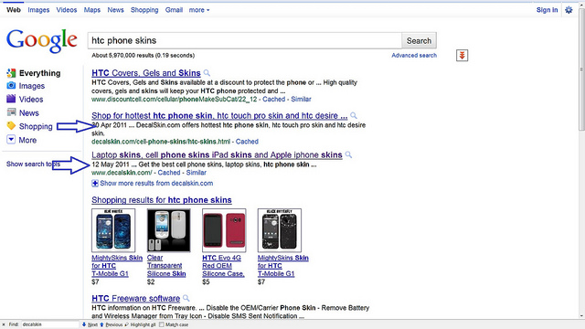Click the Shopping tag icon in sidebar
The width and height of the screenshot is (585, 329).
coord(11,126)
